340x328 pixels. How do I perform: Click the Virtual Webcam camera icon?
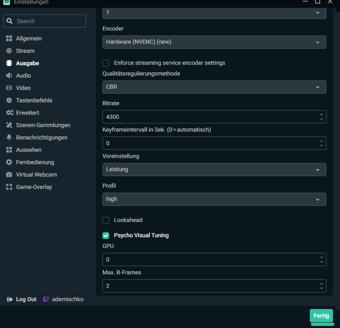point(9,175)
